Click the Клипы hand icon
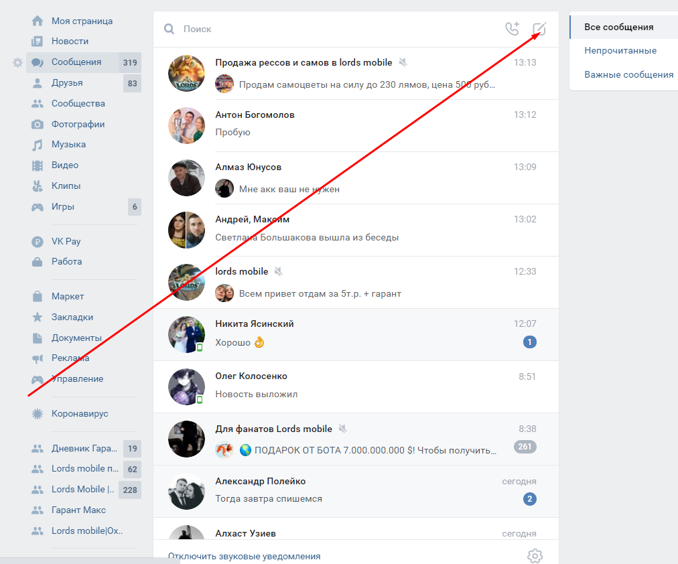This screenshot has height=564, width=678. (x=38, y=186)
